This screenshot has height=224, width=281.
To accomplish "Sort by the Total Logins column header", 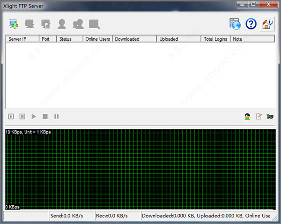I will 215,39.
